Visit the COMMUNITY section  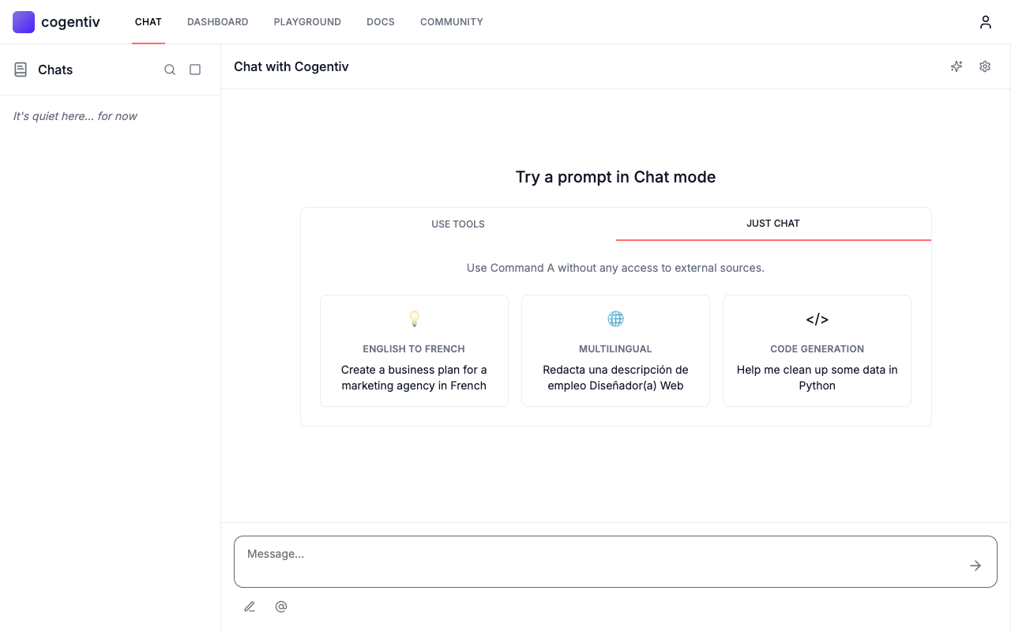click(x=451, y=21)
